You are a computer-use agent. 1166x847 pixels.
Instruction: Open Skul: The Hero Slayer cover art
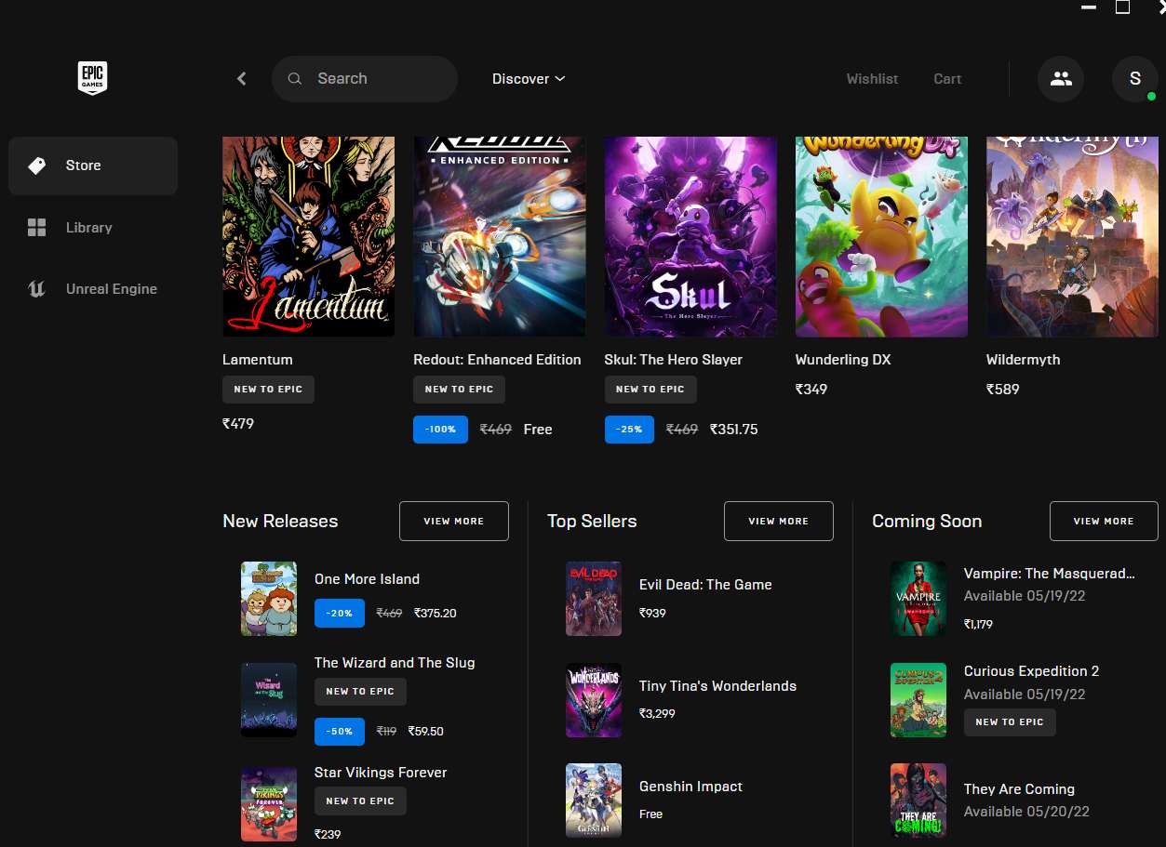(x=690, y=236)
